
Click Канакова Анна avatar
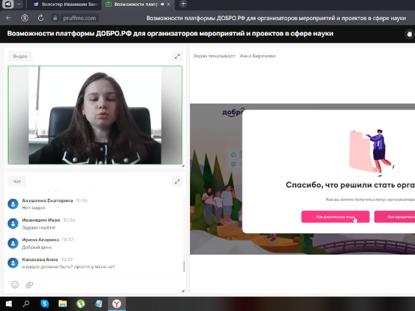click(x=13, y=263)
